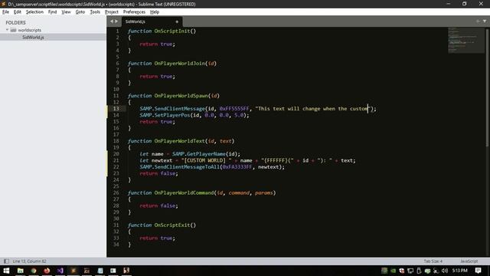The height and width of the screenshot is (276, 490).
Task: Click line number 21 in gutter
Action: click(116, 160)
